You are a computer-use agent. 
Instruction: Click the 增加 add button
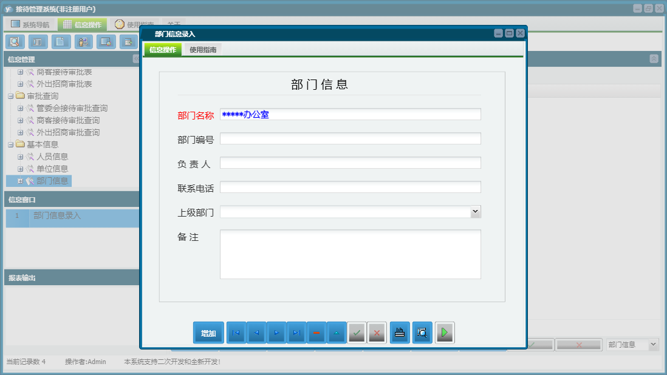point(208,333)
